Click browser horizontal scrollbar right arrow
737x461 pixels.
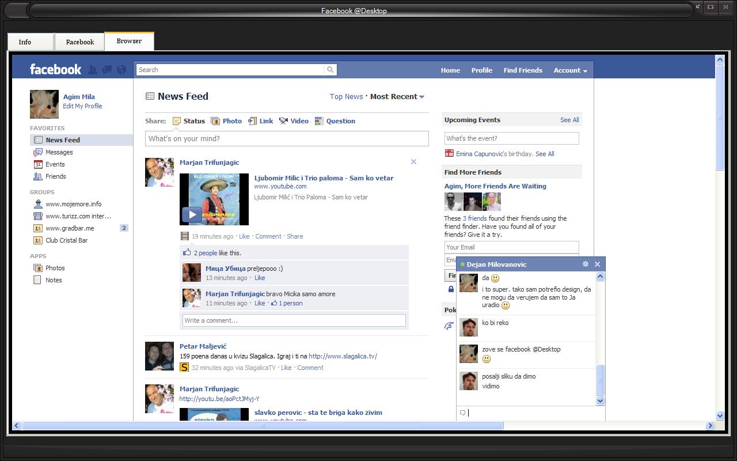coord(711,426)
